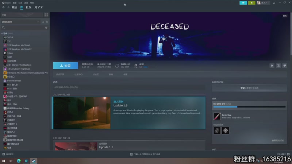
Task: Open Microsoft Edge from taskbar
Action: (19, 161)
